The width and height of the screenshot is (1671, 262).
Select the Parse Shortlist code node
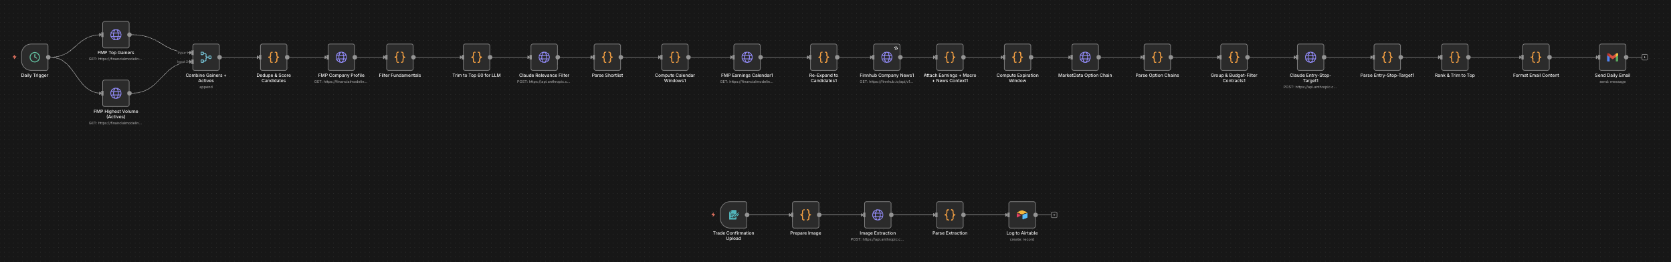(607, 57)
